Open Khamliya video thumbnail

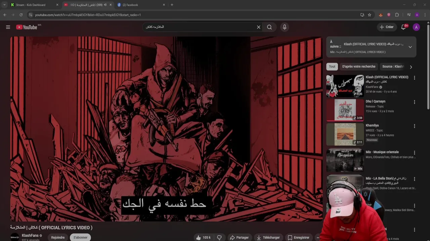click(345, 134)
